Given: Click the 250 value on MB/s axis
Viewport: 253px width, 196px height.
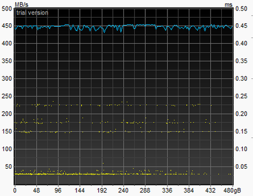Looking at the screenshot, I should pos(7,96).
